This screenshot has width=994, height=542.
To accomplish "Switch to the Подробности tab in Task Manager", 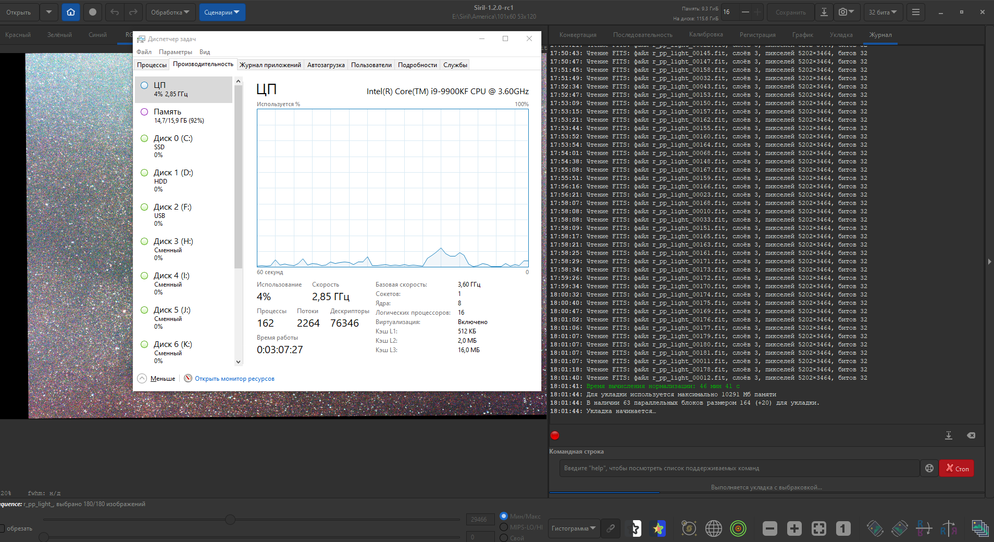I will [x=417, y=65].
